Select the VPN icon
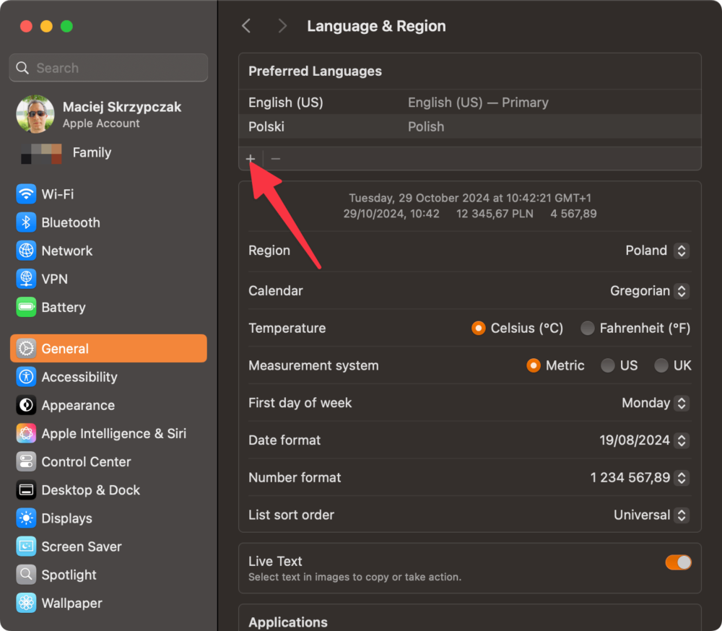The width and height of the screenshot is (722, 631). pos(26,279)
